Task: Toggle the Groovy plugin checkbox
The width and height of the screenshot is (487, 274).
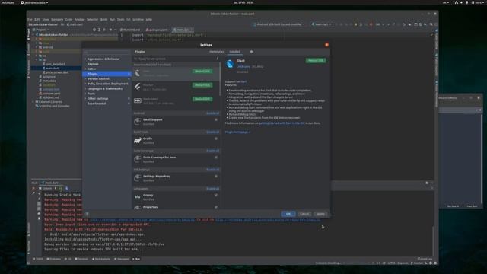Action: tap(216, 195)
